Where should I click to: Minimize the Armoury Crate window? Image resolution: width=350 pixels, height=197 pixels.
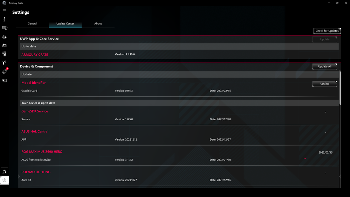(329, 3)
